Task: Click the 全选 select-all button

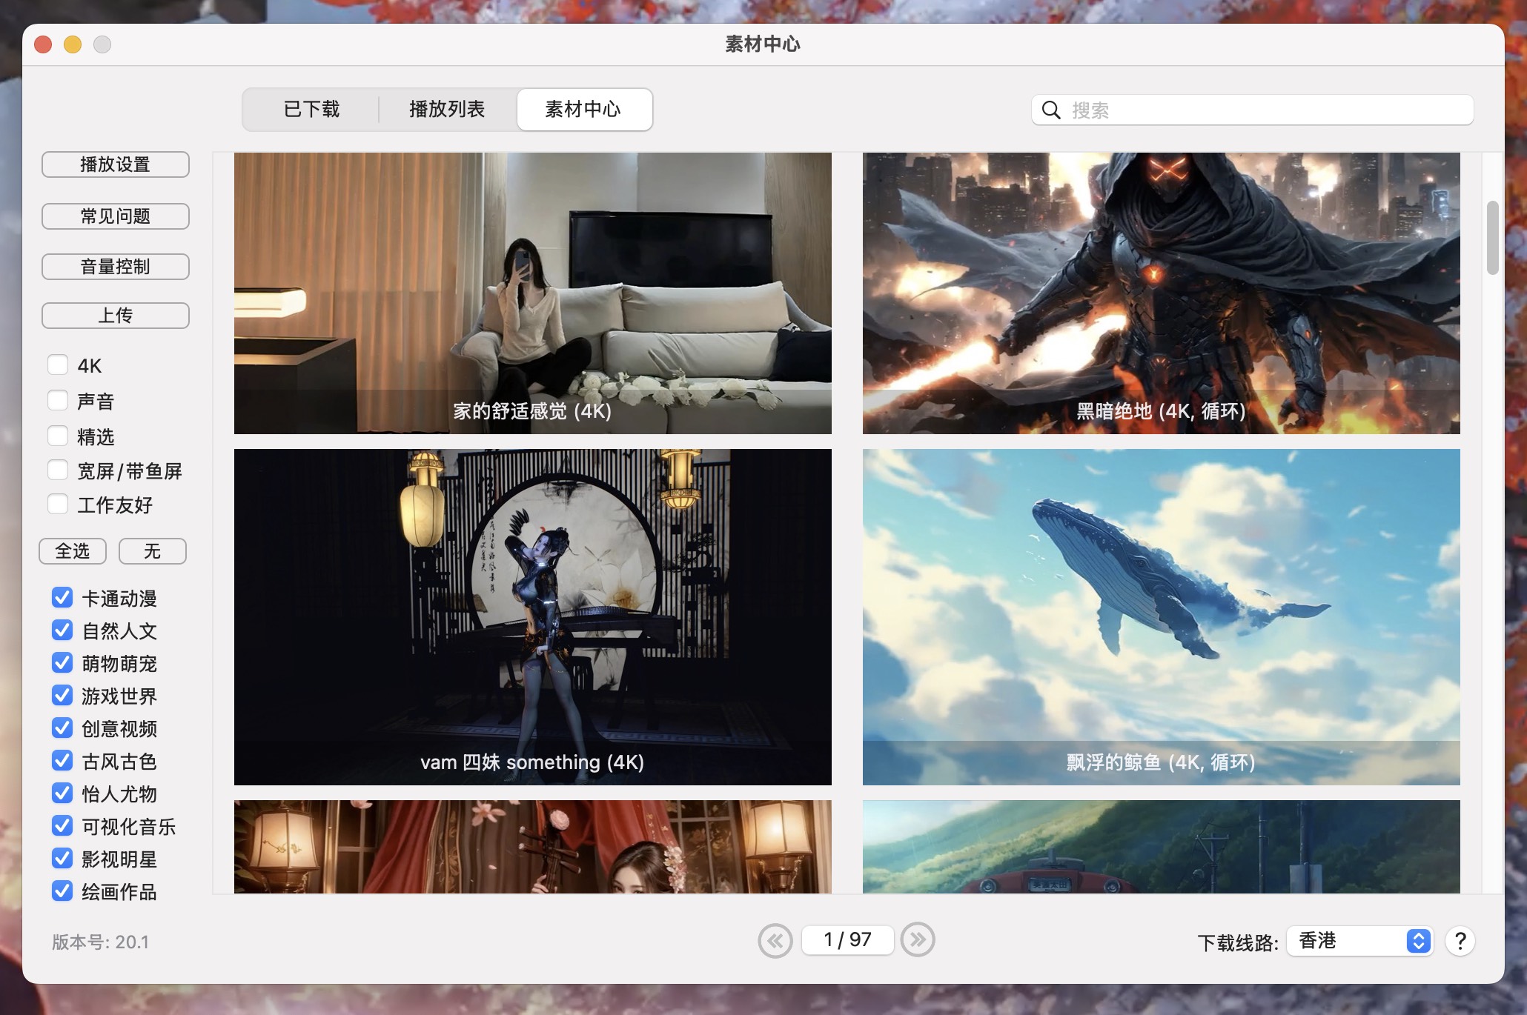Action: point(73,551)
